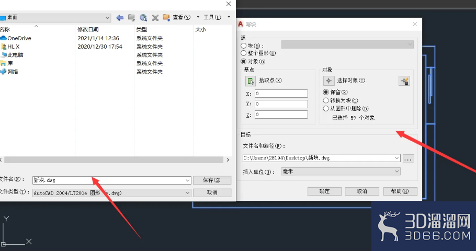Click the search the web globe icon

click(143, 18)
